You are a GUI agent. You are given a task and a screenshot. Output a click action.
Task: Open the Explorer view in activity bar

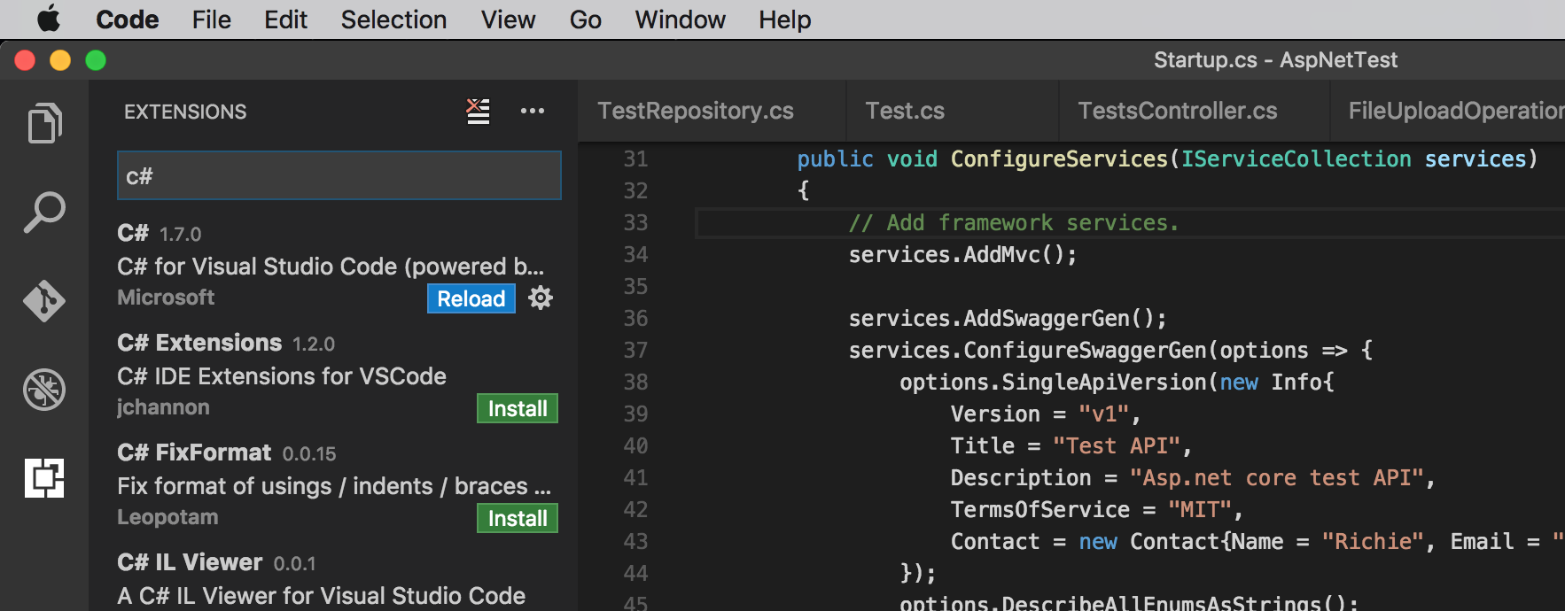(44, 123)
